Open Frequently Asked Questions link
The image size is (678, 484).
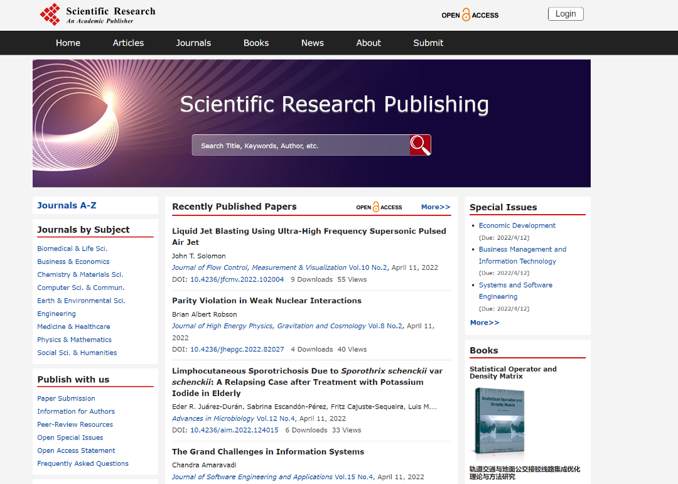pyautogui.click(x=83, y=463)
